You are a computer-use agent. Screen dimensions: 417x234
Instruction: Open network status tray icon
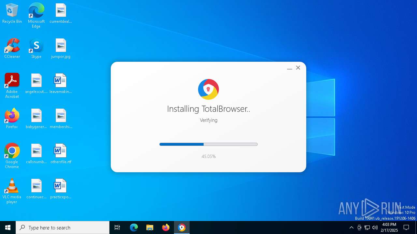[367, 227]
